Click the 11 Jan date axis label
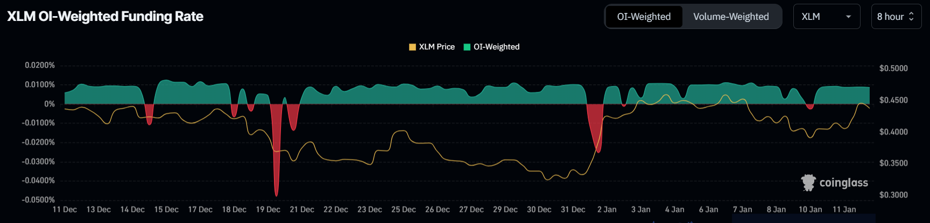 (x=844, y=210)
